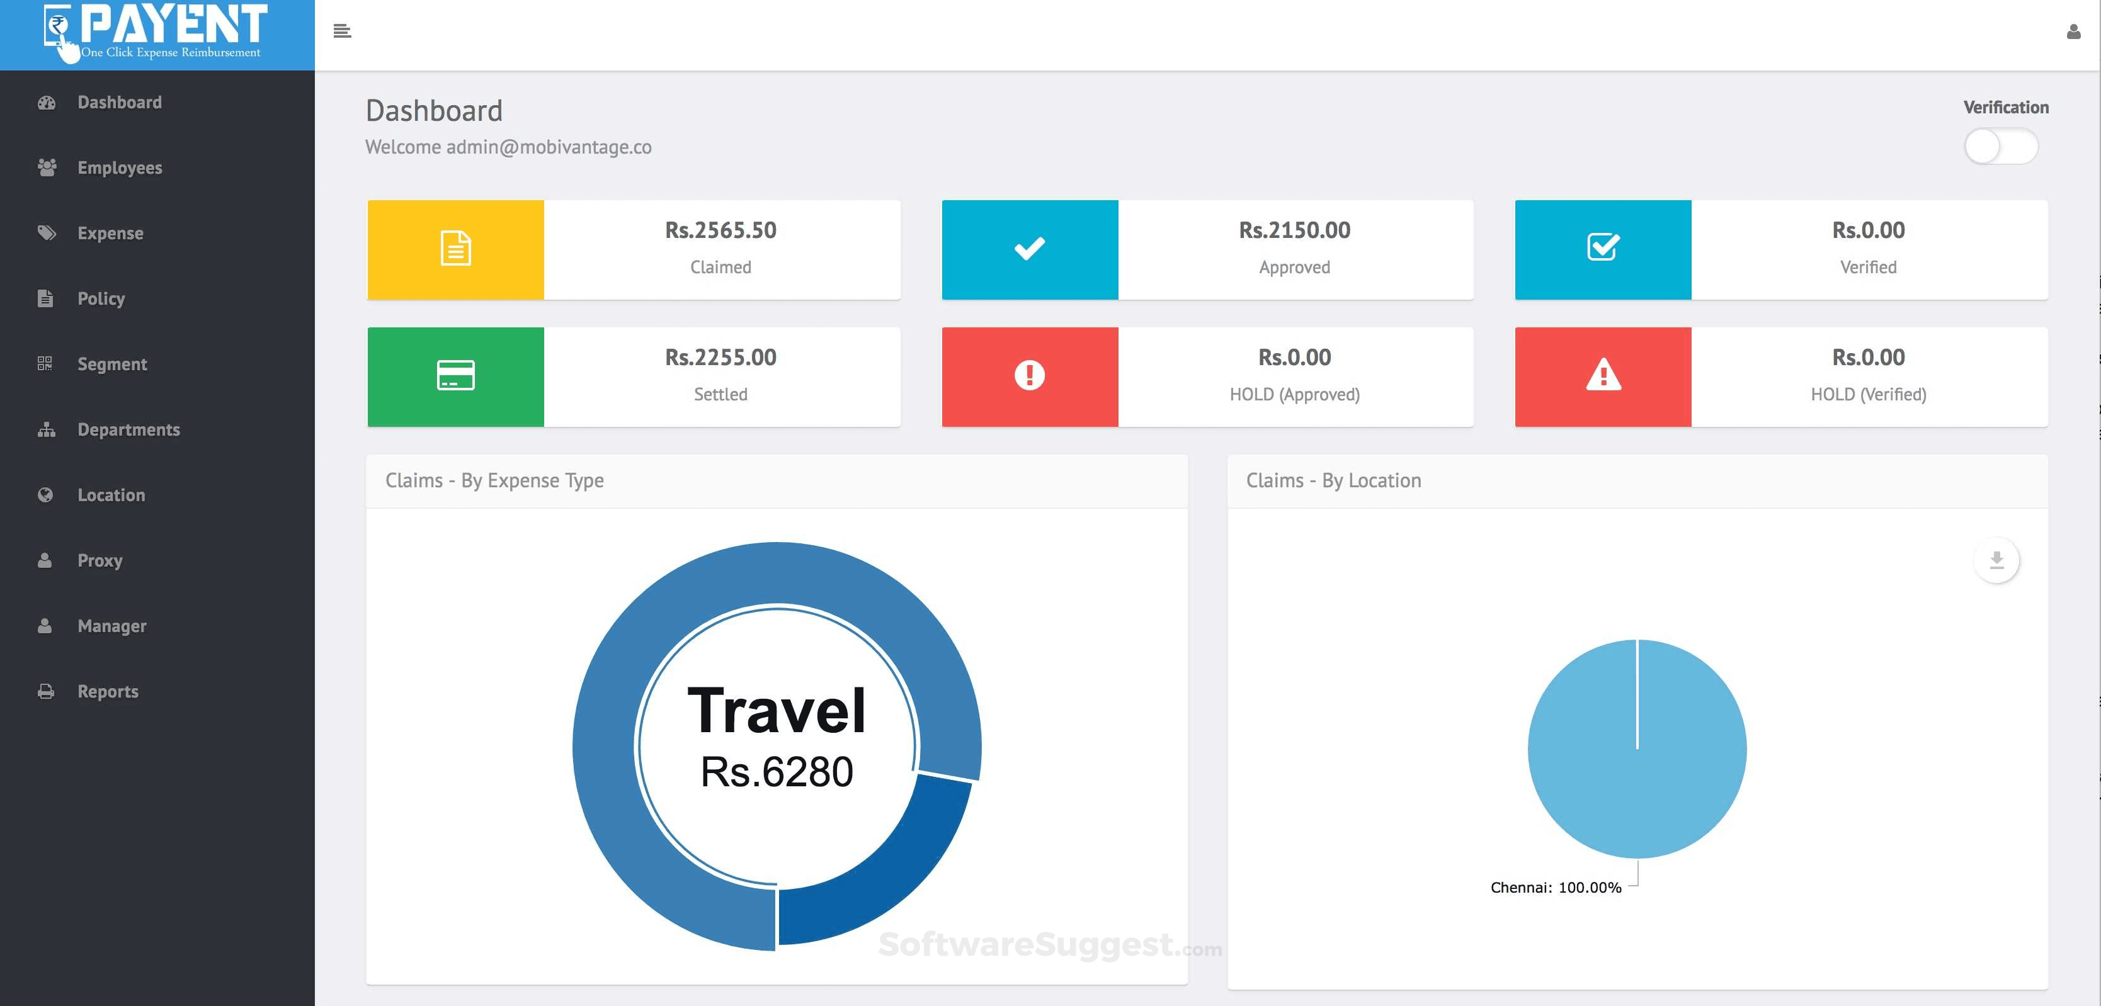Image resolution: width=2101 pixels, height=1006 pixels.
Task: Open the Policy document icon
Action: pyautogui.click(x=47, y=298)
